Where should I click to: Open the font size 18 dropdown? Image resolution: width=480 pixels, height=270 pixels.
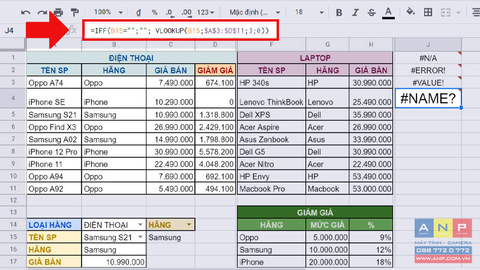pyautogui.click(x=309, y=13)
